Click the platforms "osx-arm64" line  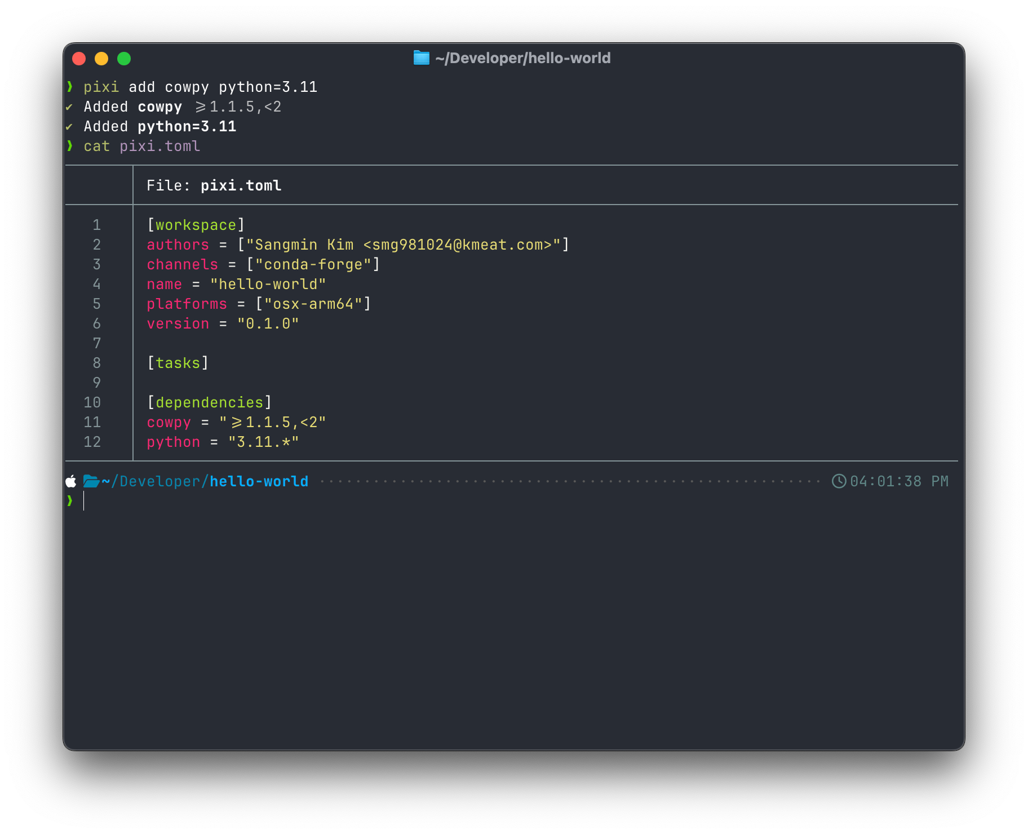[259, 304]
